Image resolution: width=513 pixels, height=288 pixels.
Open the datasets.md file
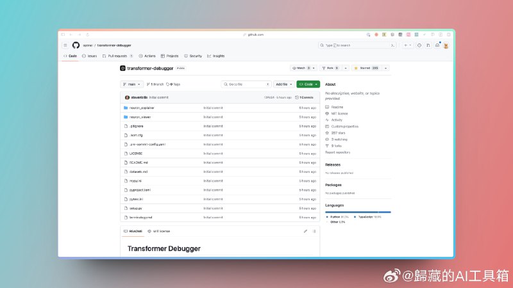tap(139, 172)
